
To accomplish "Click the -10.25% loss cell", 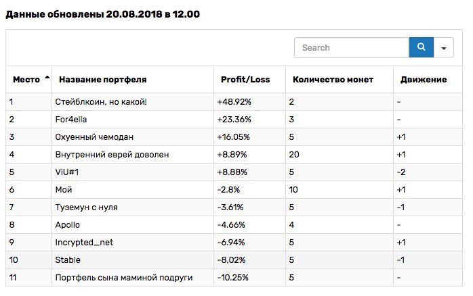I will click(233, 277).
